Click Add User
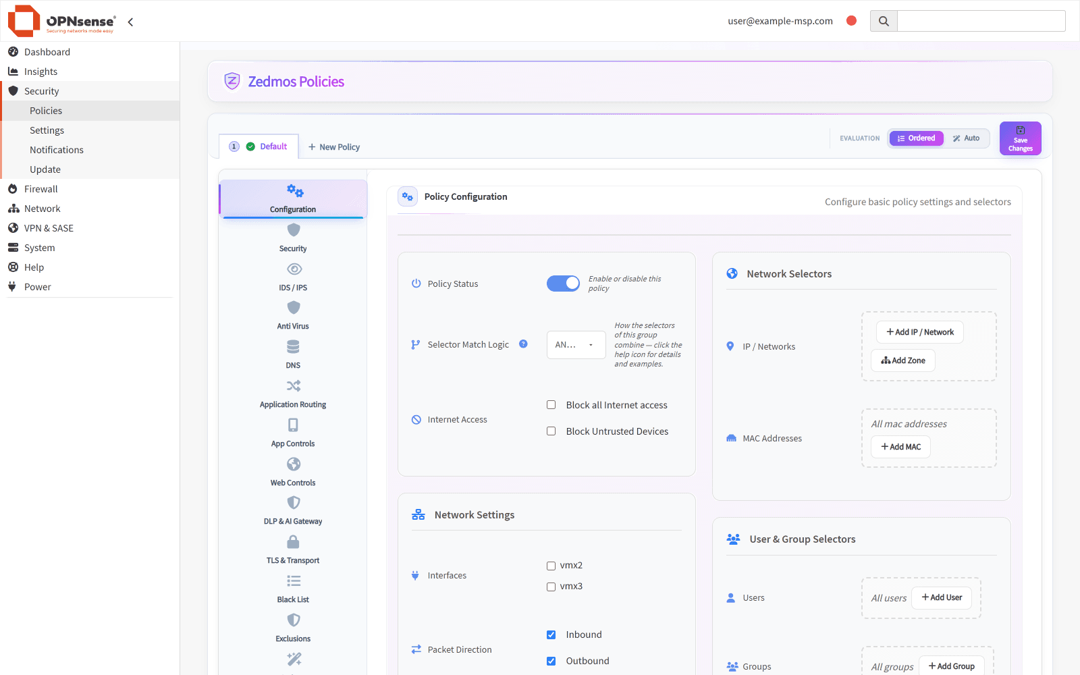The width and height of the screenshot is (1080, 675). point(942,597)
